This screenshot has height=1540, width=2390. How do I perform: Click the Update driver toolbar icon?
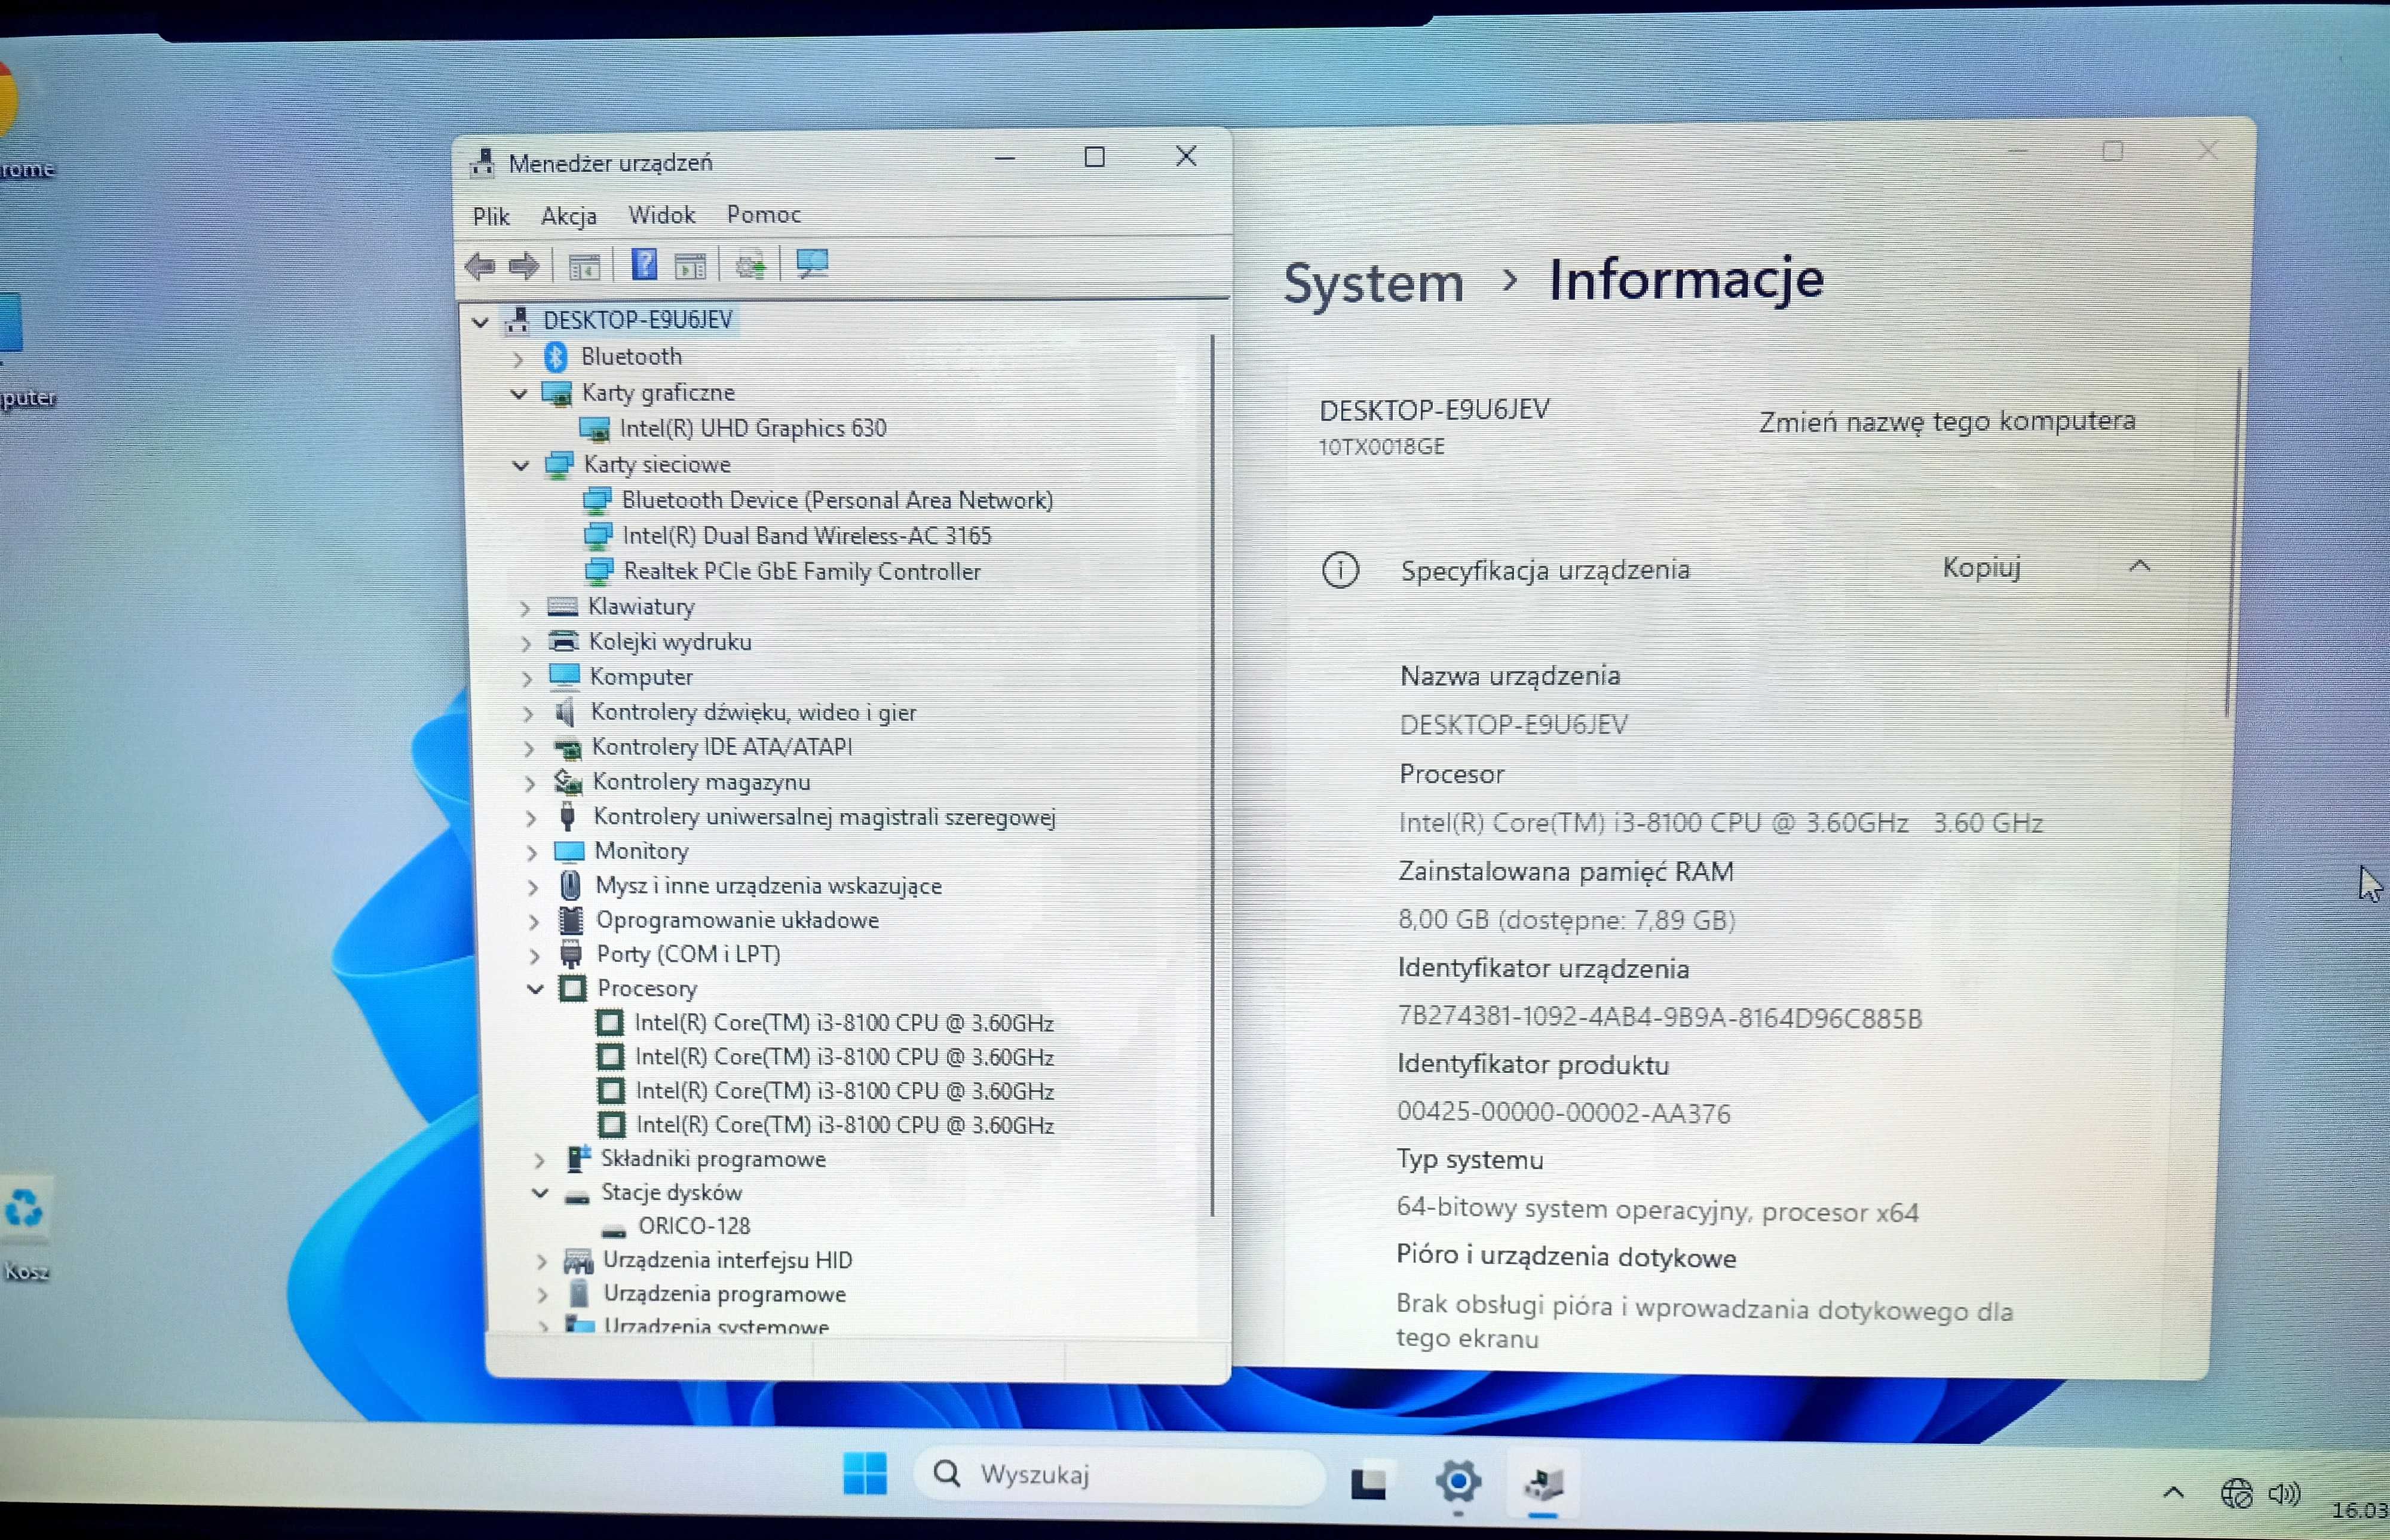(750, 266)
